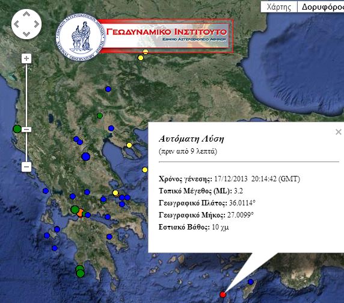
Task: Pan the map right with the right arrow
Action: tap(37, 24)
